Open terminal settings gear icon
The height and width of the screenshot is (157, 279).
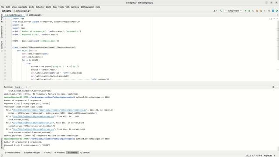(x=273, y=87)
